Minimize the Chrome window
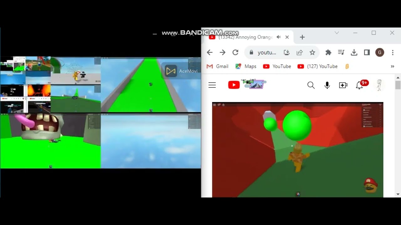The height and width of the screenshot is (225, 401). tap(355, 33)
